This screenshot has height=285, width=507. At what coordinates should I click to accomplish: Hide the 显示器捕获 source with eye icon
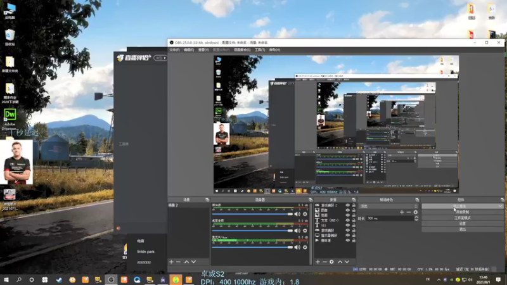tap(347, 235)
